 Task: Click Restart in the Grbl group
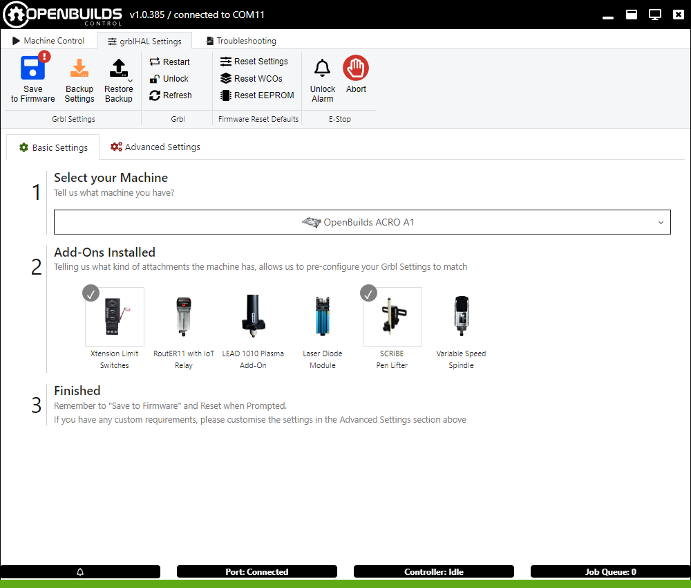[170, 62]
